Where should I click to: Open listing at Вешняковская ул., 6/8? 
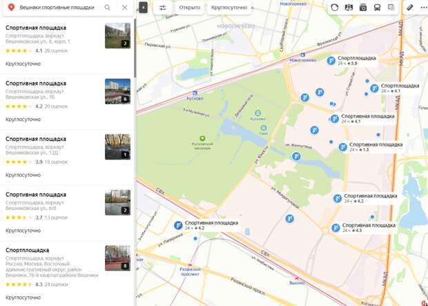(67, 213)
